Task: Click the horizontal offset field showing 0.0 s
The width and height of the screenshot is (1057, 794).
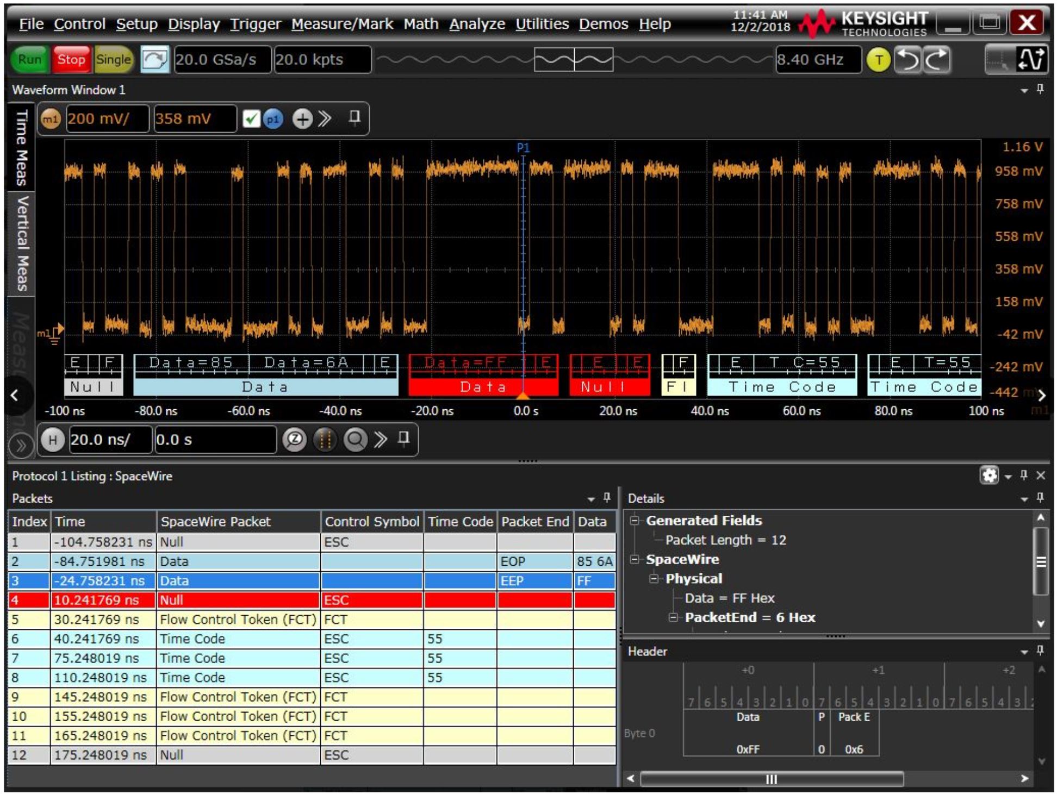Action: pos(215,440)
